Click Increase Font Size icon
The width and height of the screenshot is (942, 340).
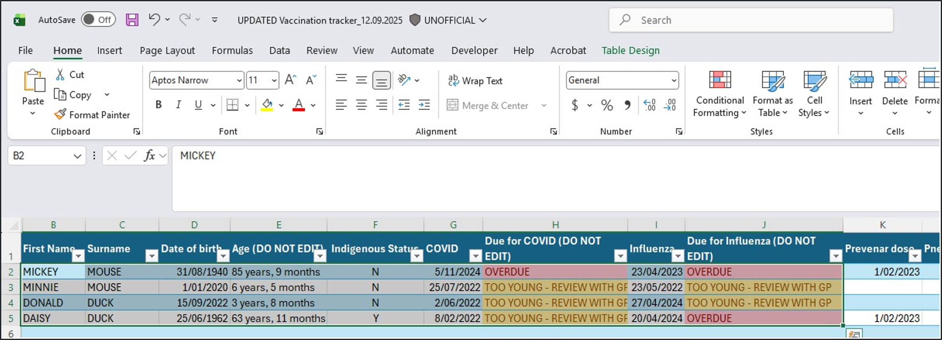290,79
